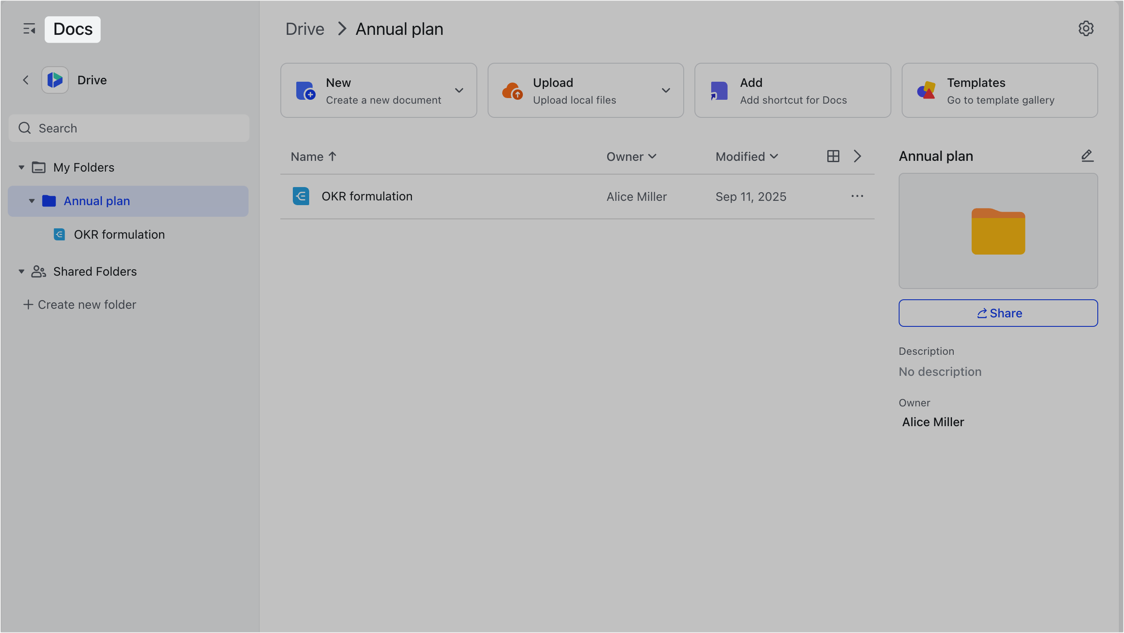Click the Annual plan folder thumbnail

[998, 231]
